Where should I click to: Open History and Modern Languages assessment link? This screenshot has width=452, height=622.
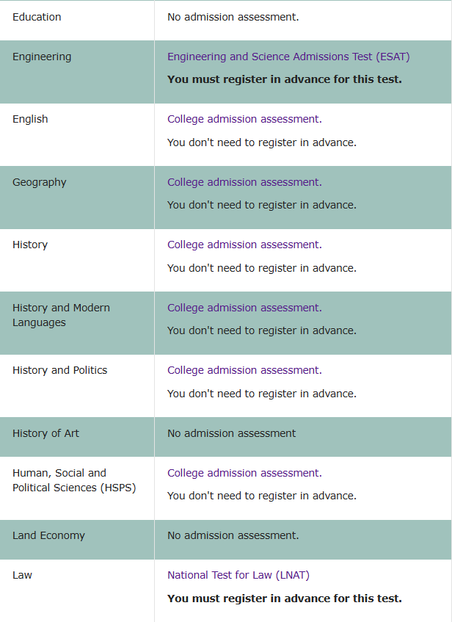pos(244,308)
